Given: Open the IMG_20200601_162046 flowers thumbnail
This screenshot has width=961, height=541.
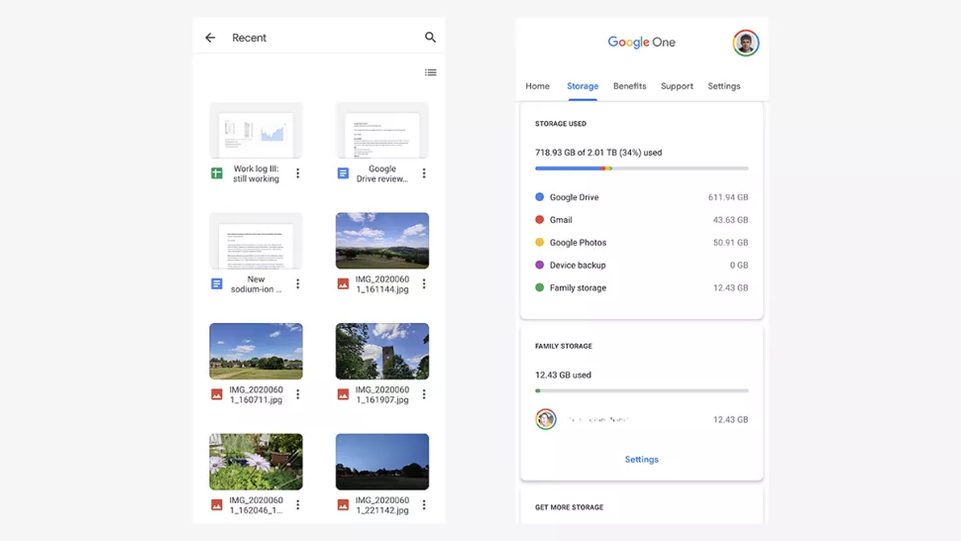Looking at the screenshot, I should tap(257, 462).
